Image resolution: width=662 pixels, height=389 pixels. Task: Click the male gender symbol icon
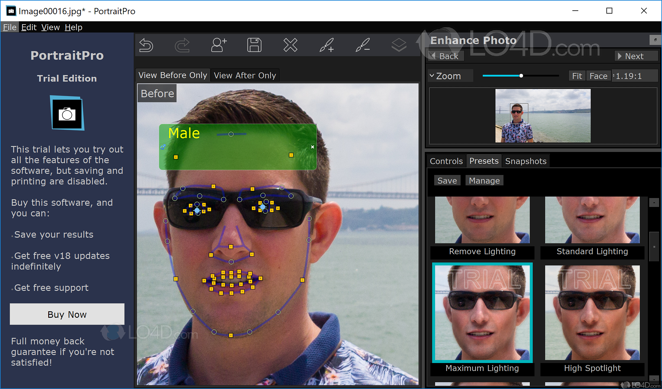point(163,147)
